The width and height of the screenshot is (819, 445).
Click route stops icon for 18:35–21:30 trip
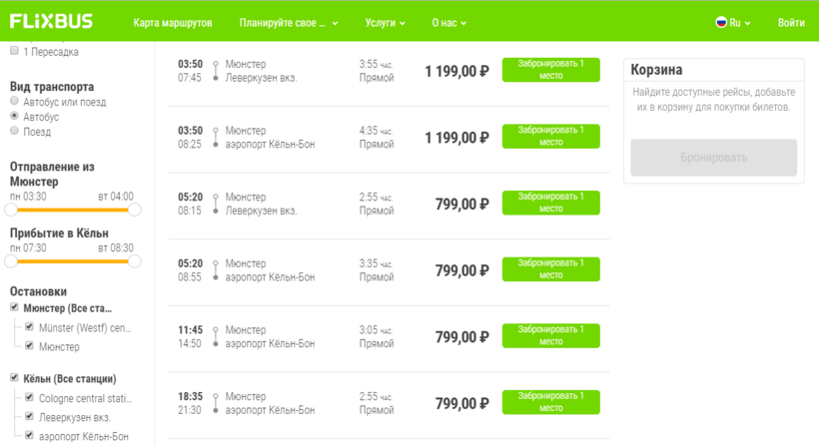(x=216, y=403)
